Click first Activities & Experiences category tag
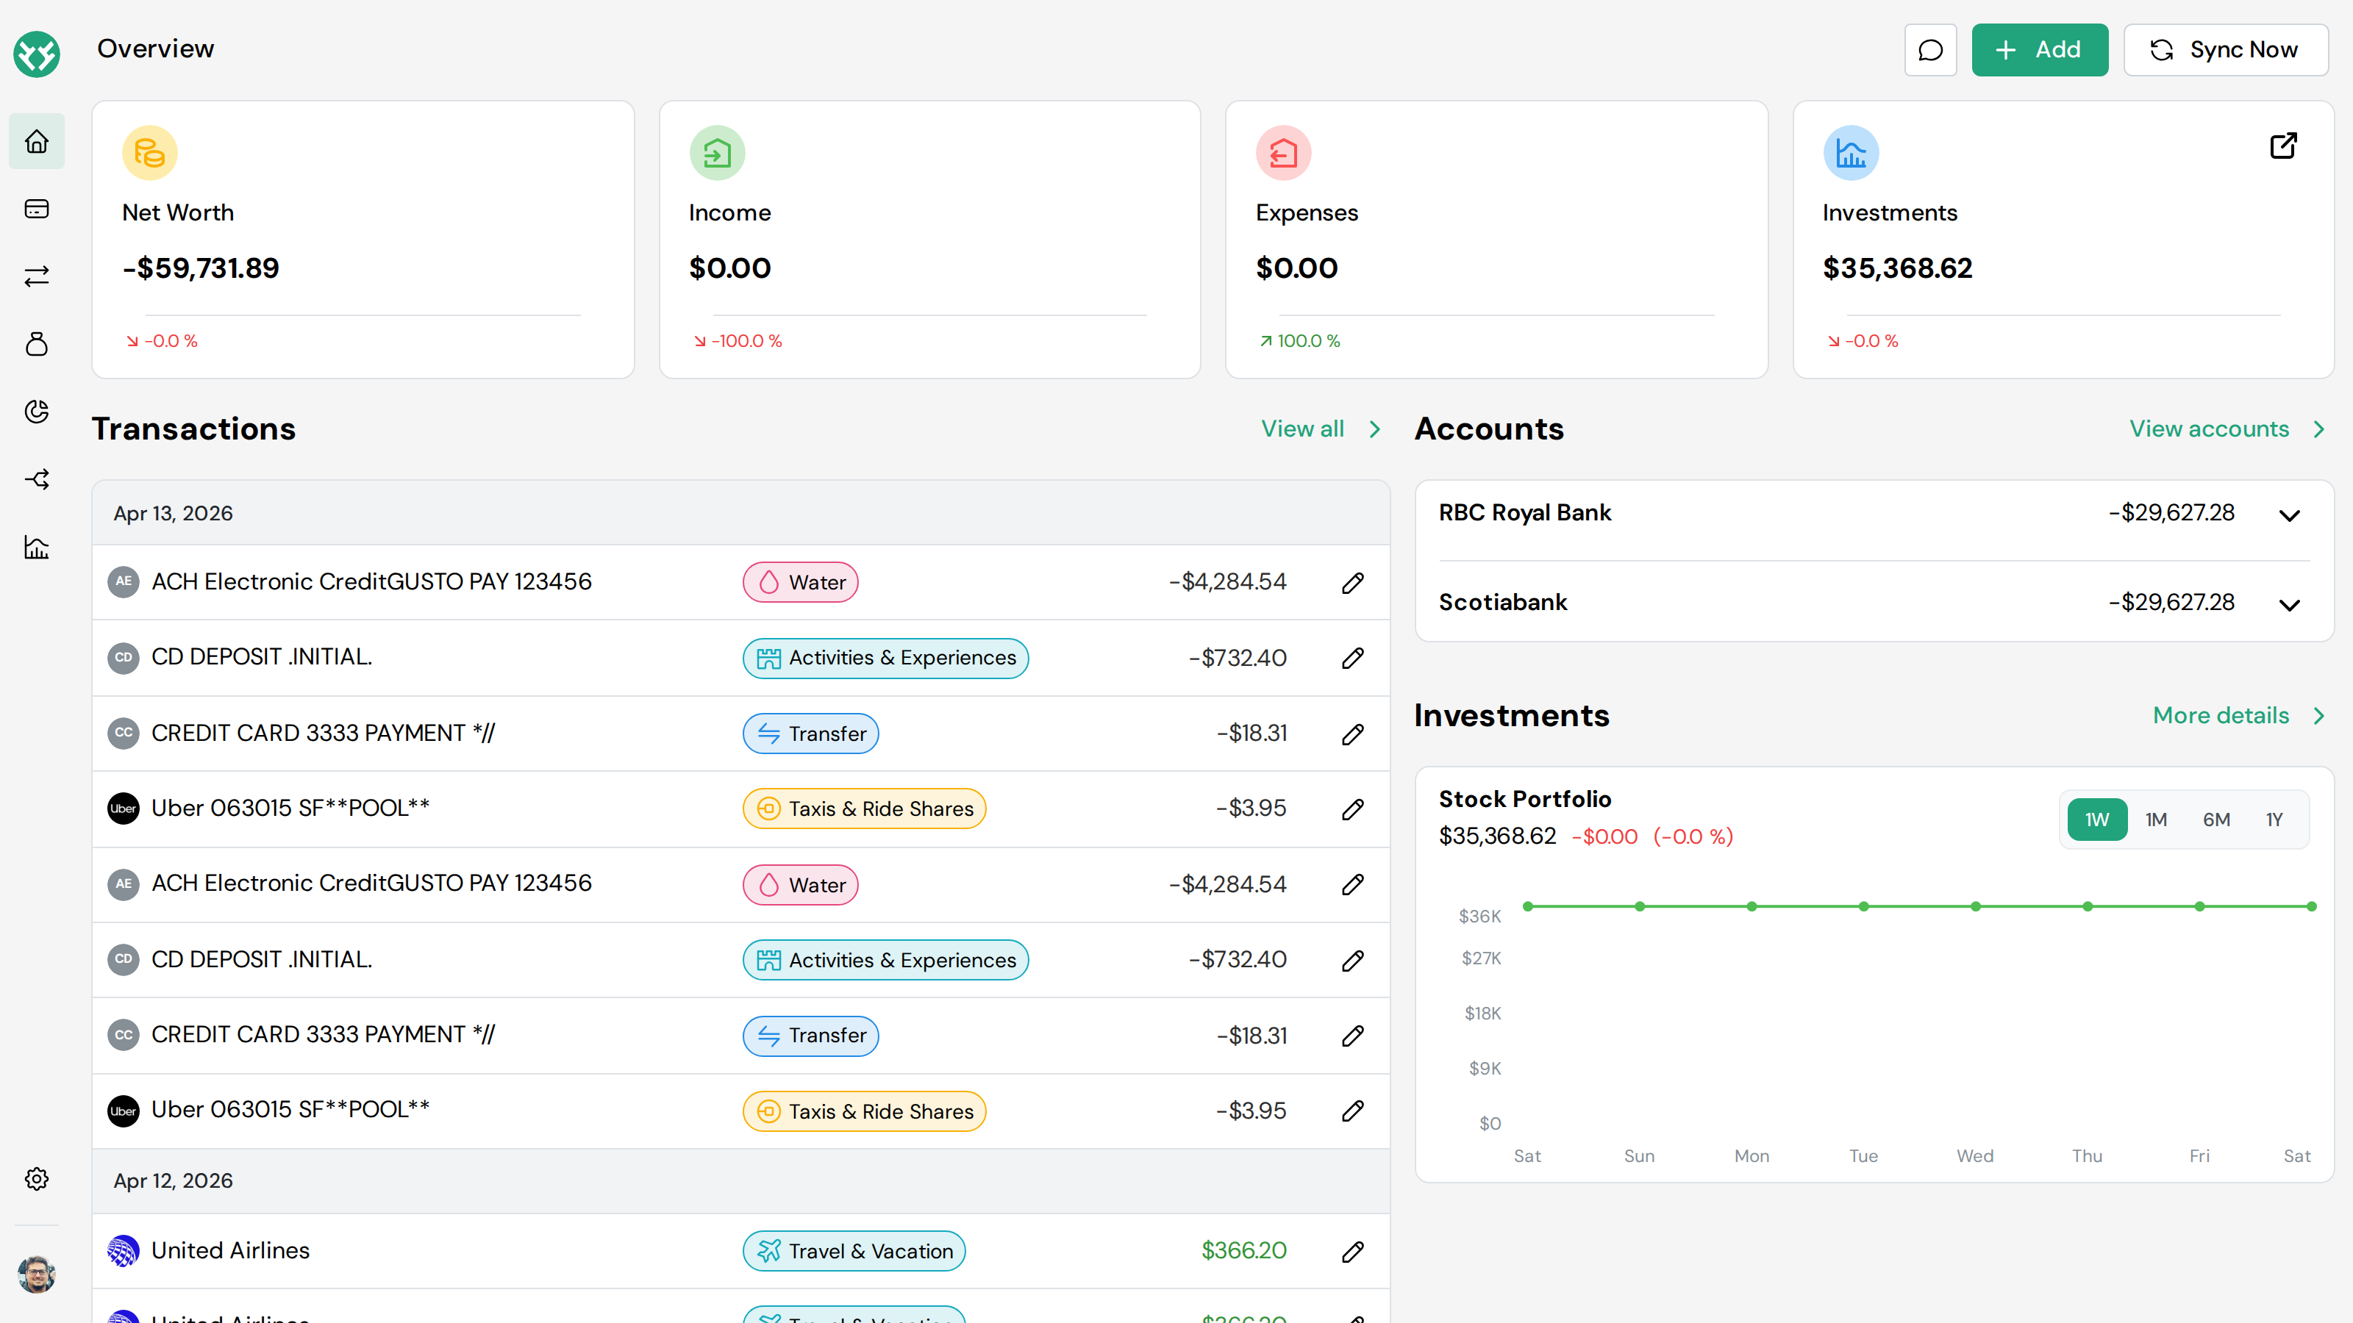The image size is (2353, 1323). tap(885, 659)
